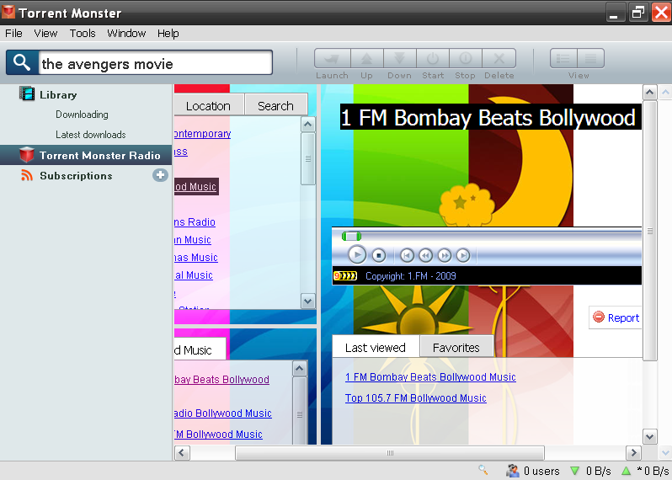This screenshot has width=672, height=480.
Task: Click the Torrent Monster Radio icon
Action: [27, 155]
